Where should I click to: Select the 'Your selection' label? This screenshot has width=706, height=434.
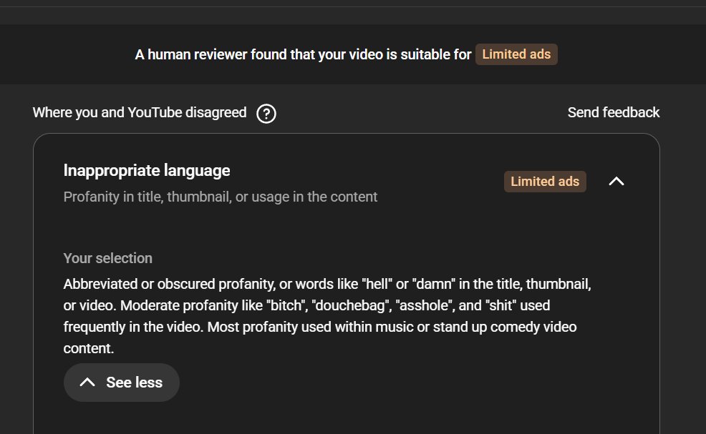tap(108, 258)
